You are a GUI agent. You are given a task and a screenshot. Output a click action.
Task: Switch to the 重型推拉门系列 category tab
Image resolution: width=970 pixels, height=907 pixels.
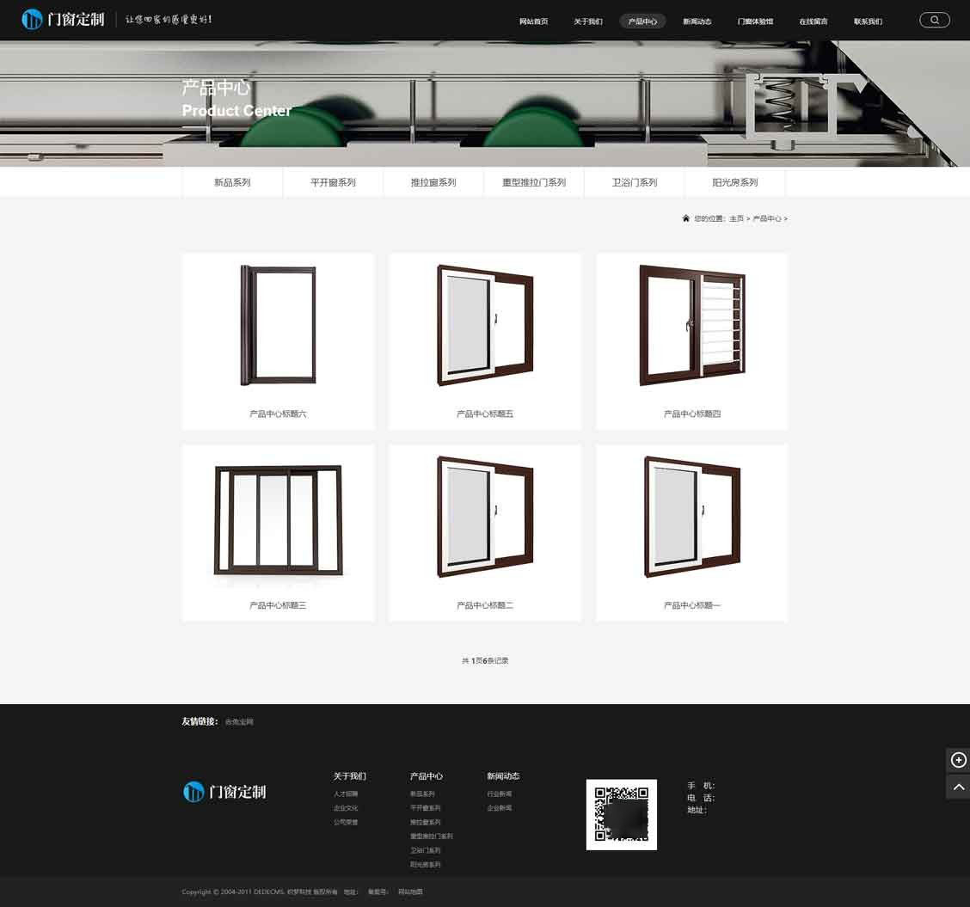tap(534, 182)
